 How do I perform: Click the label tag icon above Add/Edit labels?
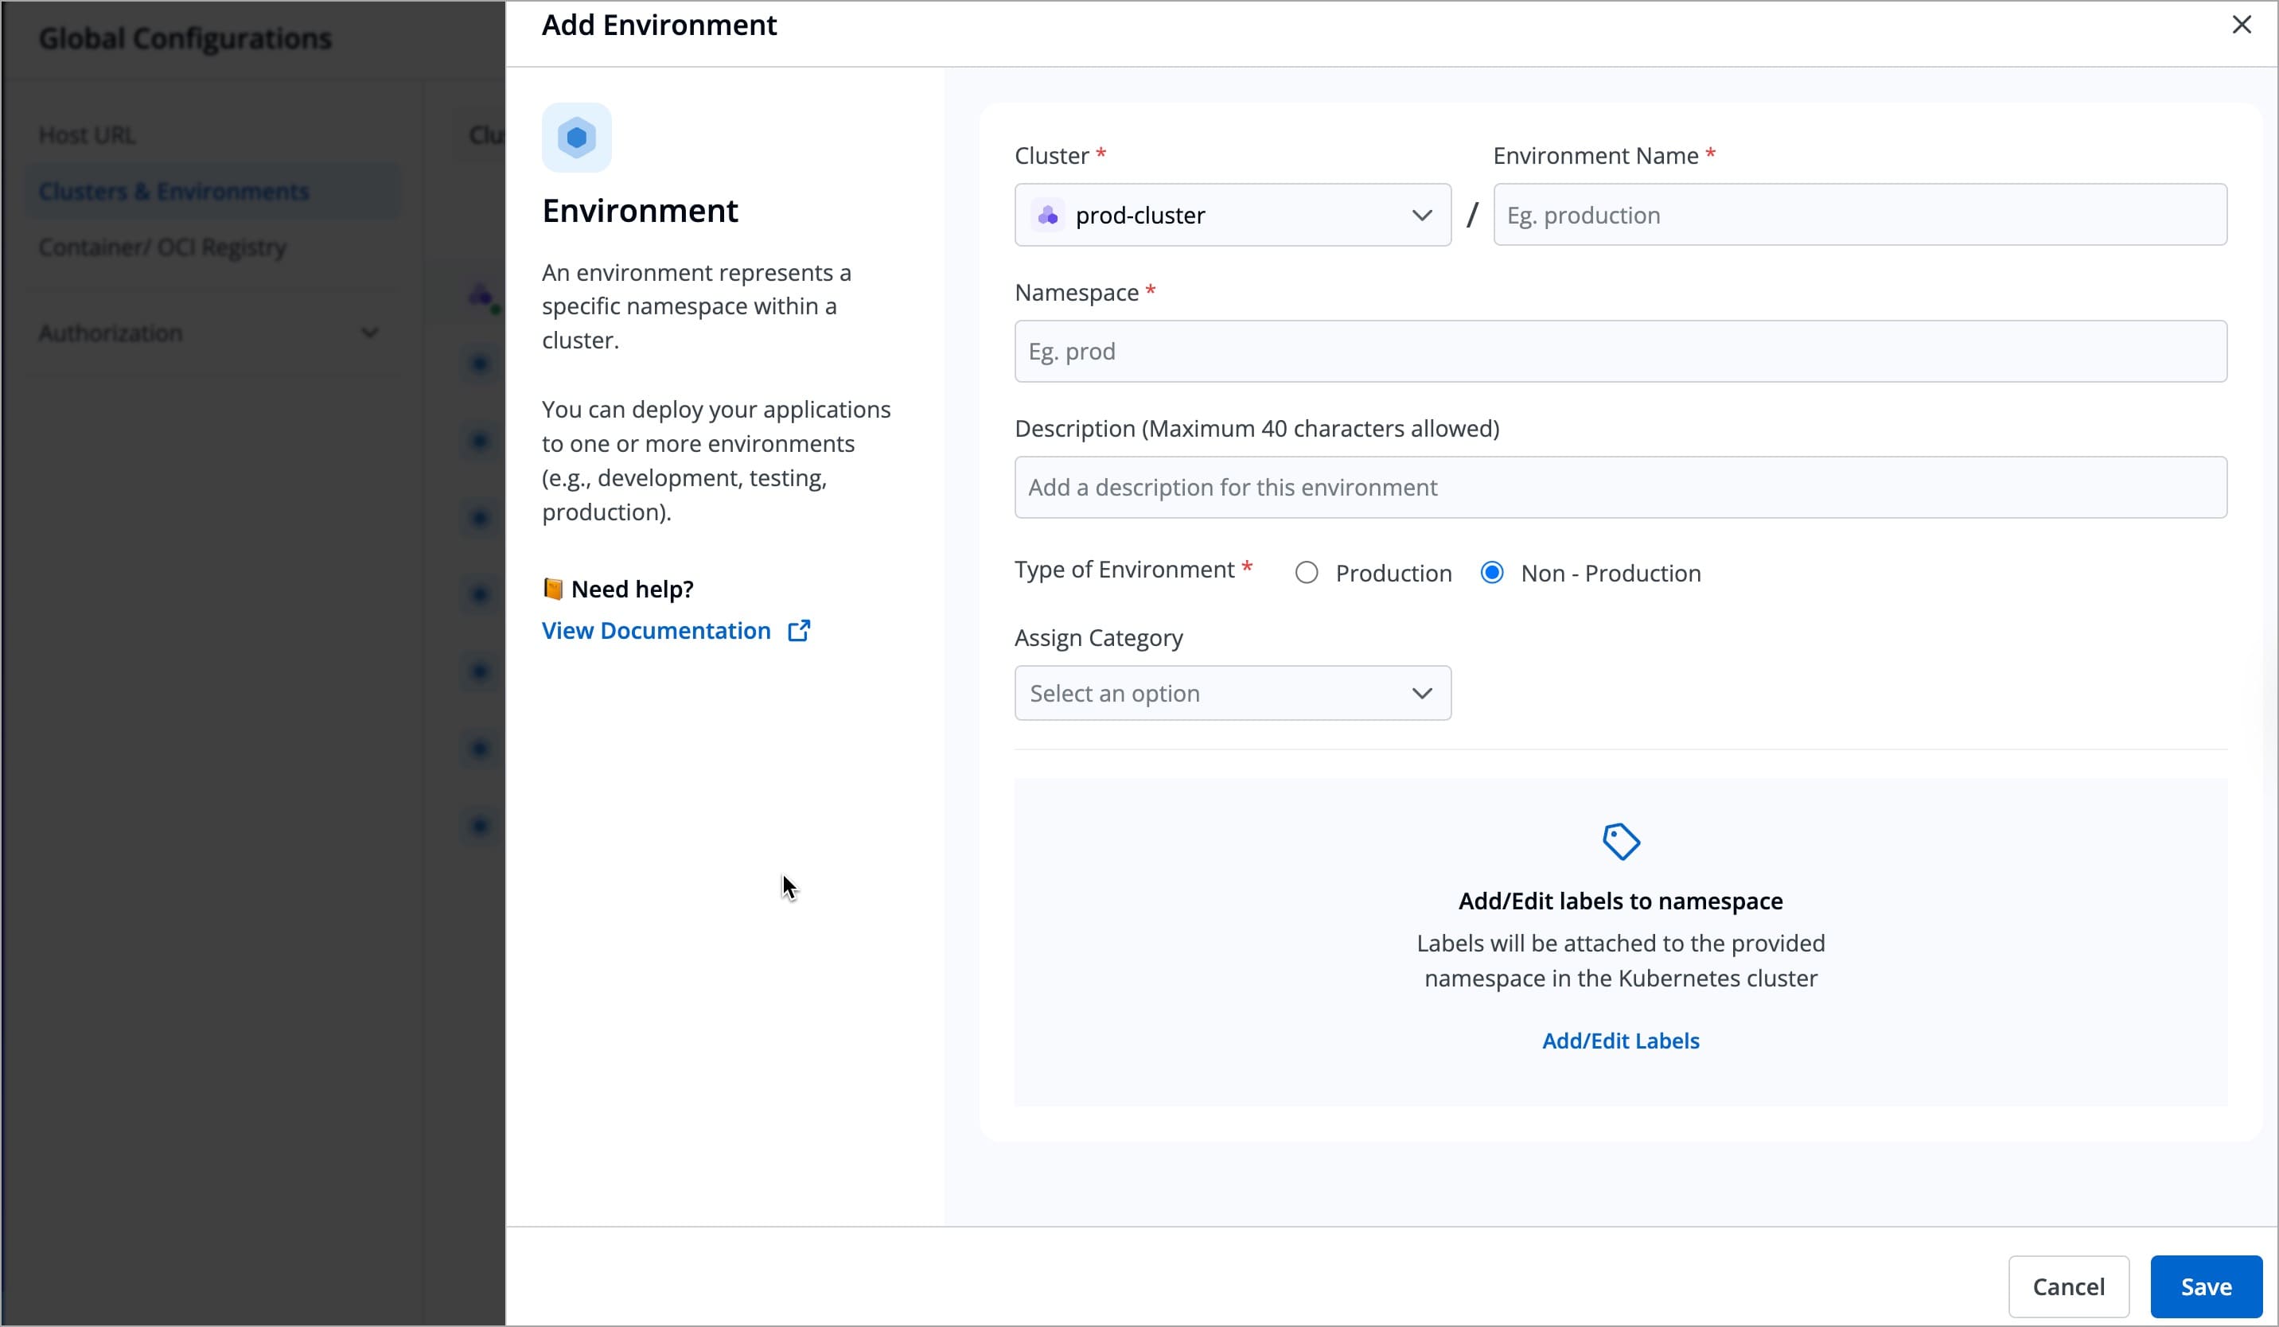(x=1619, y=842)
